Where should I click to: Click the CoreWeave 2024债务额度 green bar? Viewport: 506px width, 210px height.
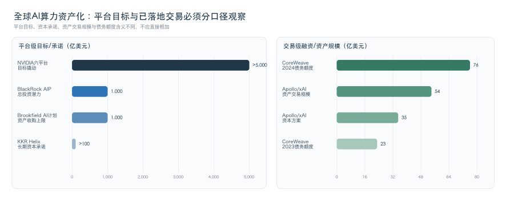(x=403, y=65)
